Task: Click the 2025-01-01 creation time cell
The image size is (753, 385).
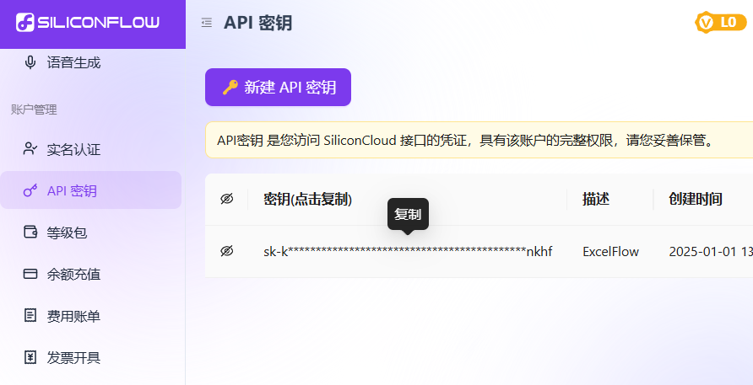Action: point(709,251)
